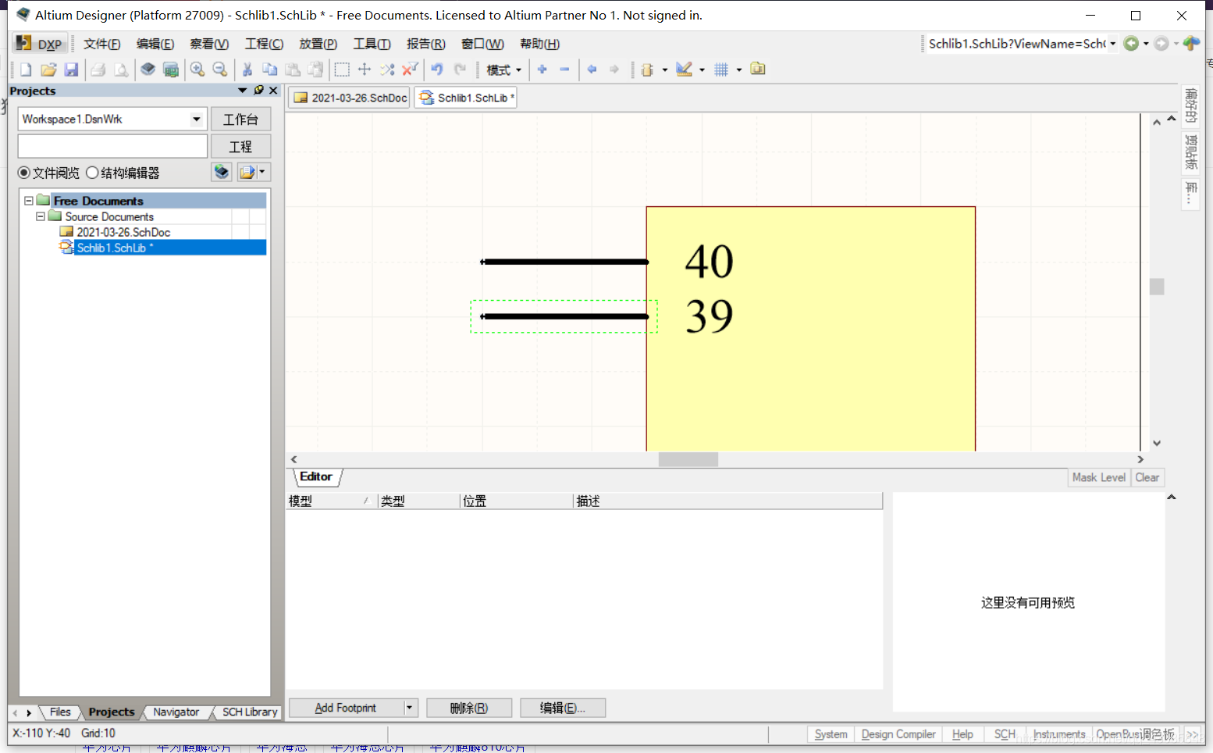Click the blue minus Remove part icon
The height and width of the screenshot is (753, 1213).
point(564,70)
